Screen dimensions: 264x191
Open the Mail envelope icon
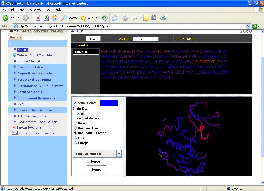pyautogui.click(x=114, y=18)
